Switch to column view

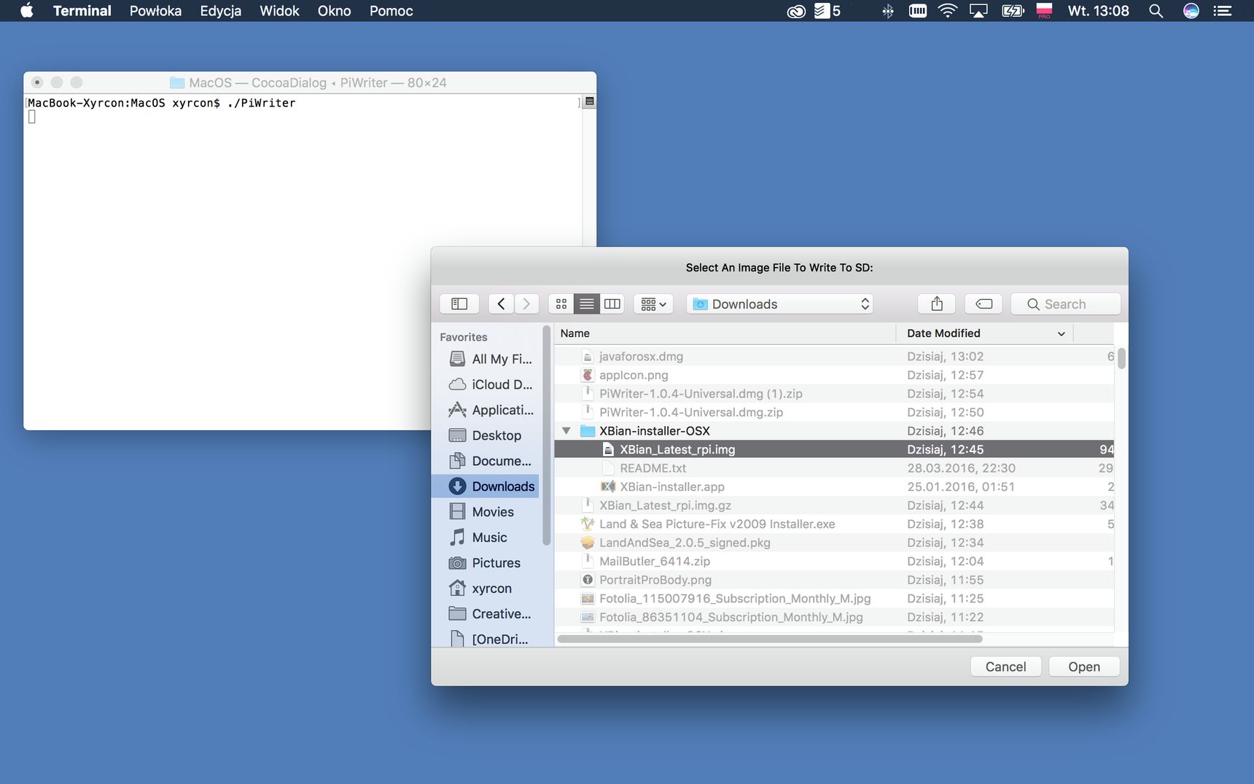click(612, 304)
